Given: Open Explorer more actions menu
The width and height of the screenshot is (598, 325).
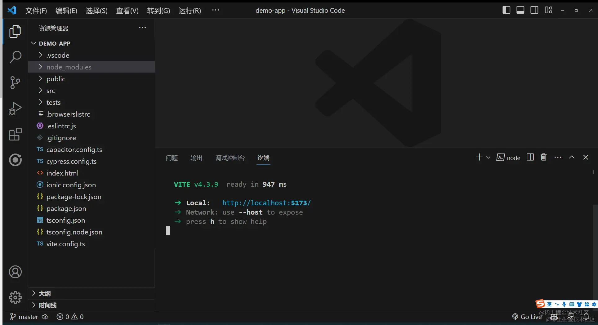Looking at the screenshot, I should pos(142,28).
